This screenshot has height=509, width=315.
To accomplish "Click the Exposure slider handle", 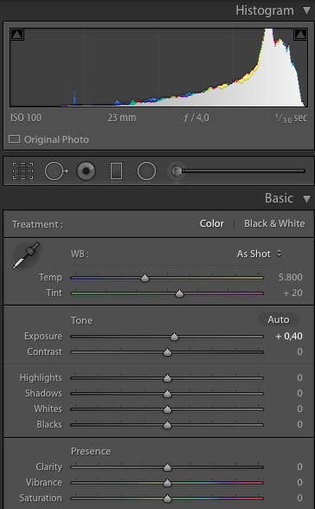I will click(174, 337).
